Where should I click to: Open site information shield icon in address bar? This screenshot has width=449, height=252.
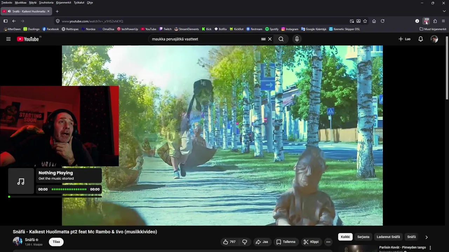[x=58, y=21]
